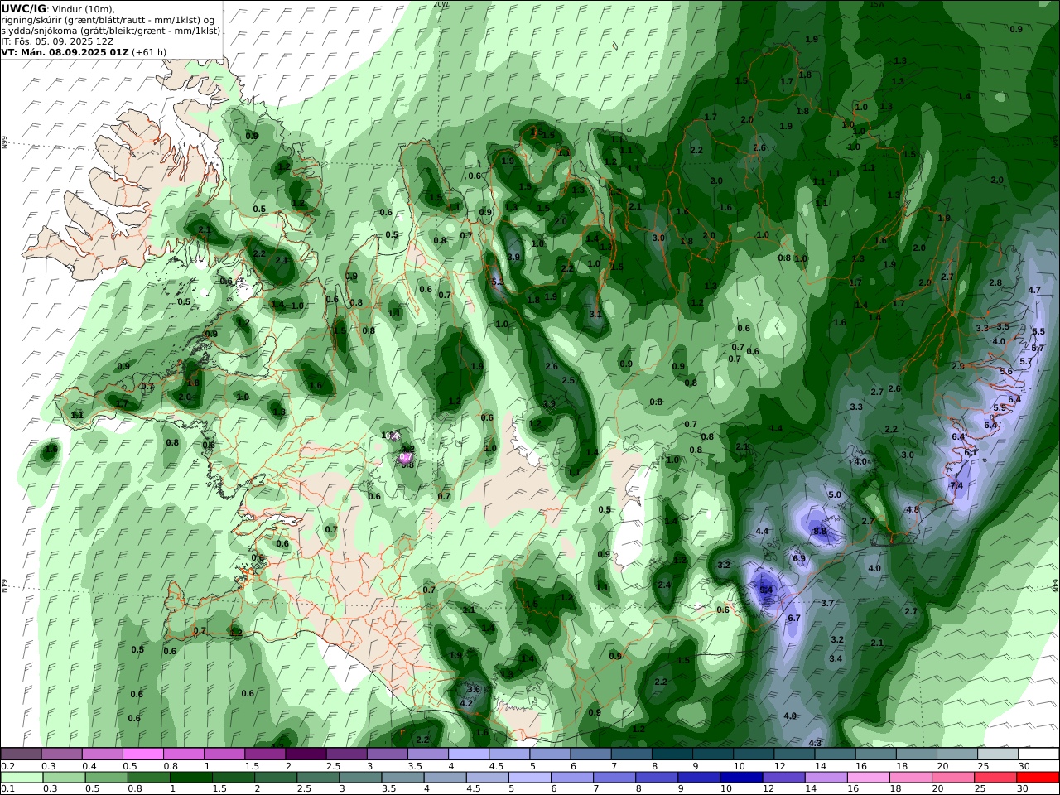
Task: Click the 3.1 precipitation value
Action: (595, 315)
